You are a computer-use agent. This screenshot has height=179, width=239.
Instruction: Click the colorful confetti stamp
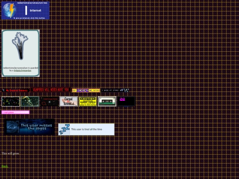pos(11,101)
